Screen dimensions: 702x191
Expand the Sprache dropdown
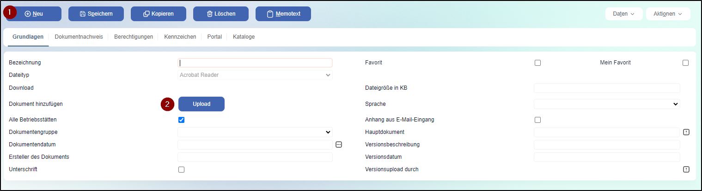(x=607, y=104)
